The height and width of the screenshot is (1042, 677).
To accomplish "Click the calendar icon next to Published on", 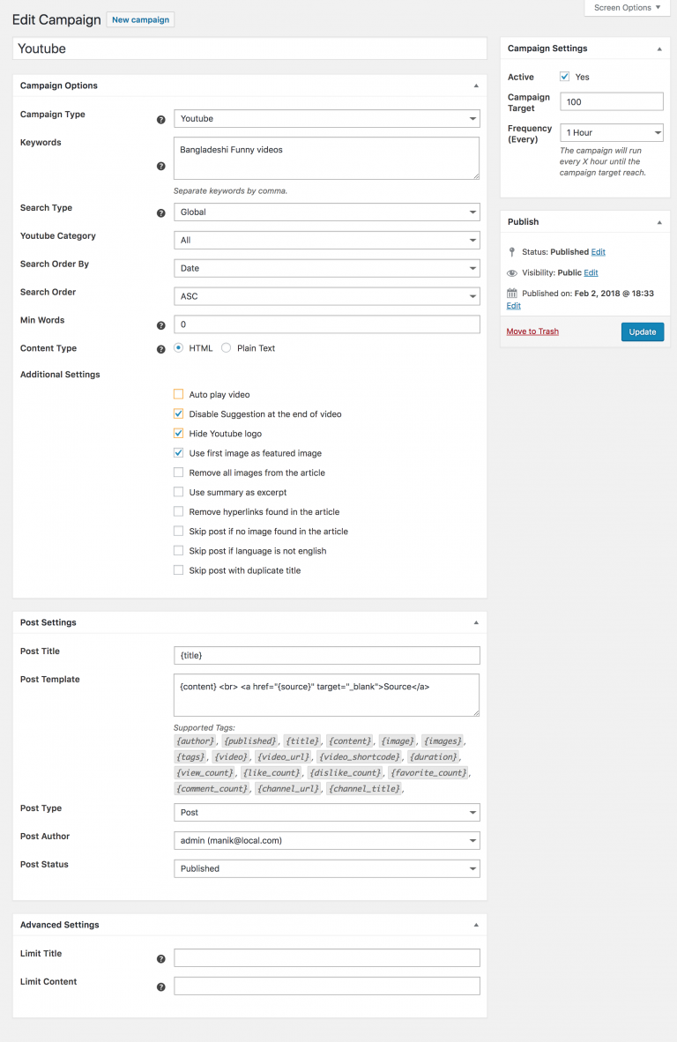I will [x=511, y=293].
